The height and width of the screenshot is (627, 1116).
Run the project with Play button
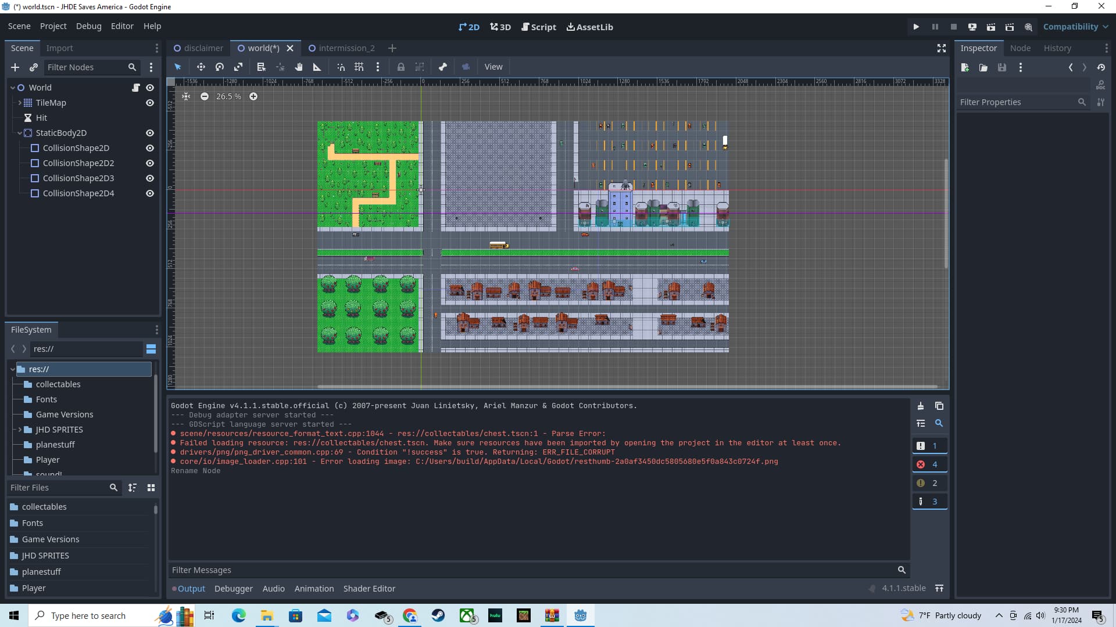pyautogui.click(x=916, y=27)
